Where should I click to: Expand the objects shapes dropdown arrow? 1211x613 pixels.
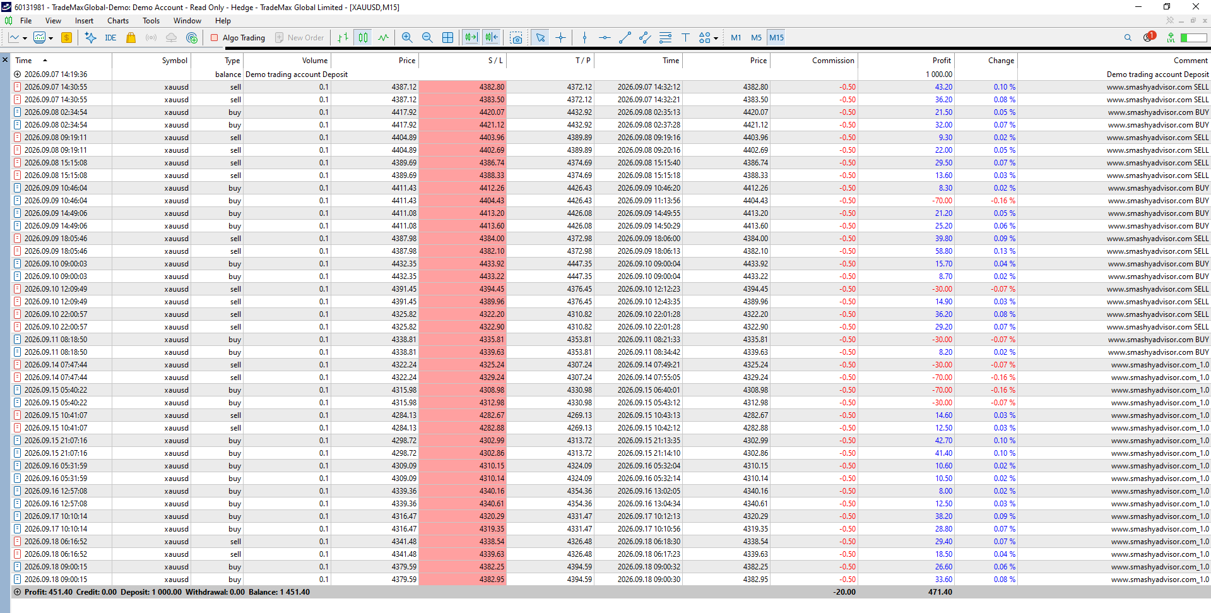point(716,39)
